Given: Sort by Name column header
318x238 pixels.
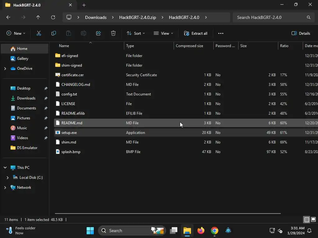Looking at the screenshot, I should pyautogui.click(x=89, y=46).
